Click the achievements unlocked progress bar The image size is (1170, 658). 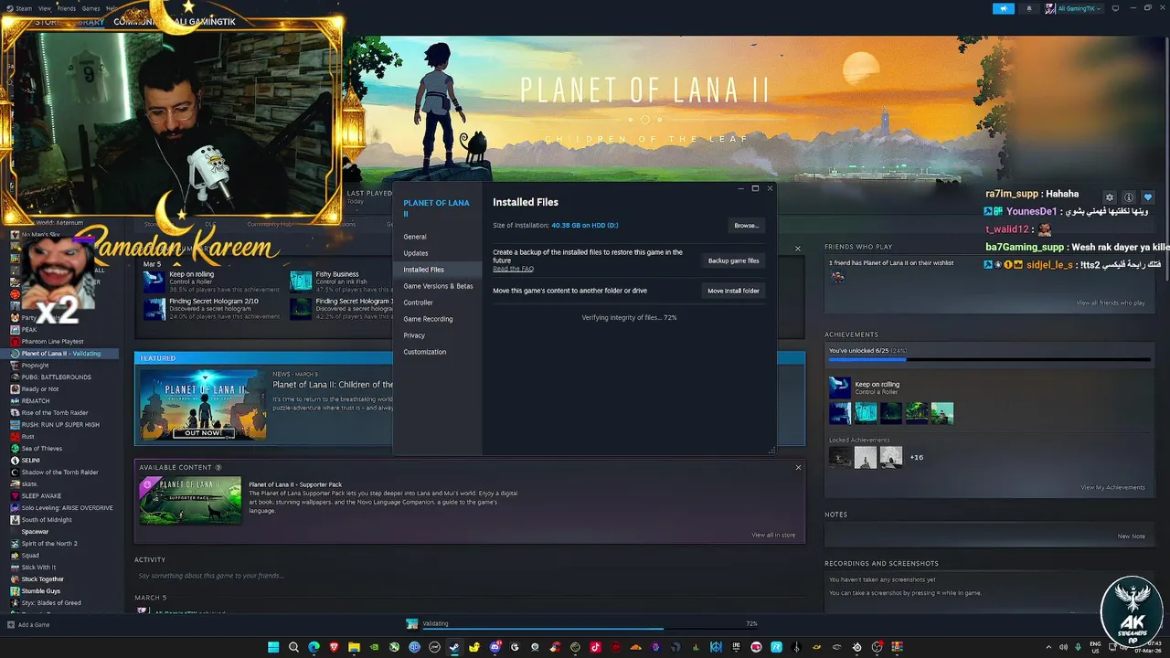pyautogui.click(x=988, y=360)
